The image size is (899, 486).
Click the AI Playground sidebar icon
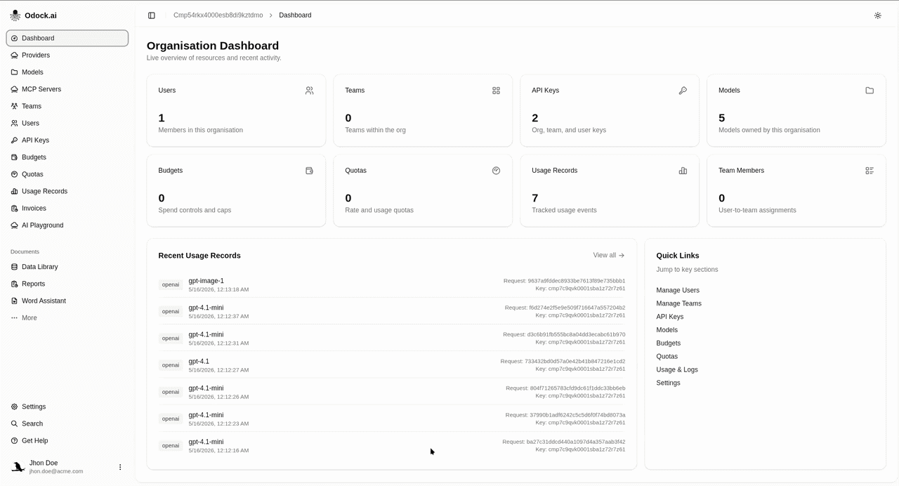15,225
